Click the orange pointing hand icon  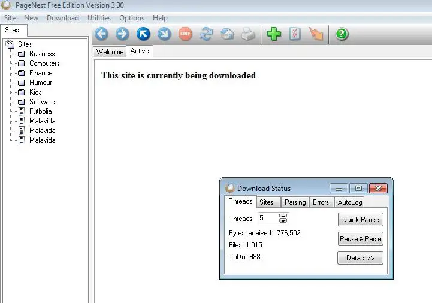tap(316, 34)
